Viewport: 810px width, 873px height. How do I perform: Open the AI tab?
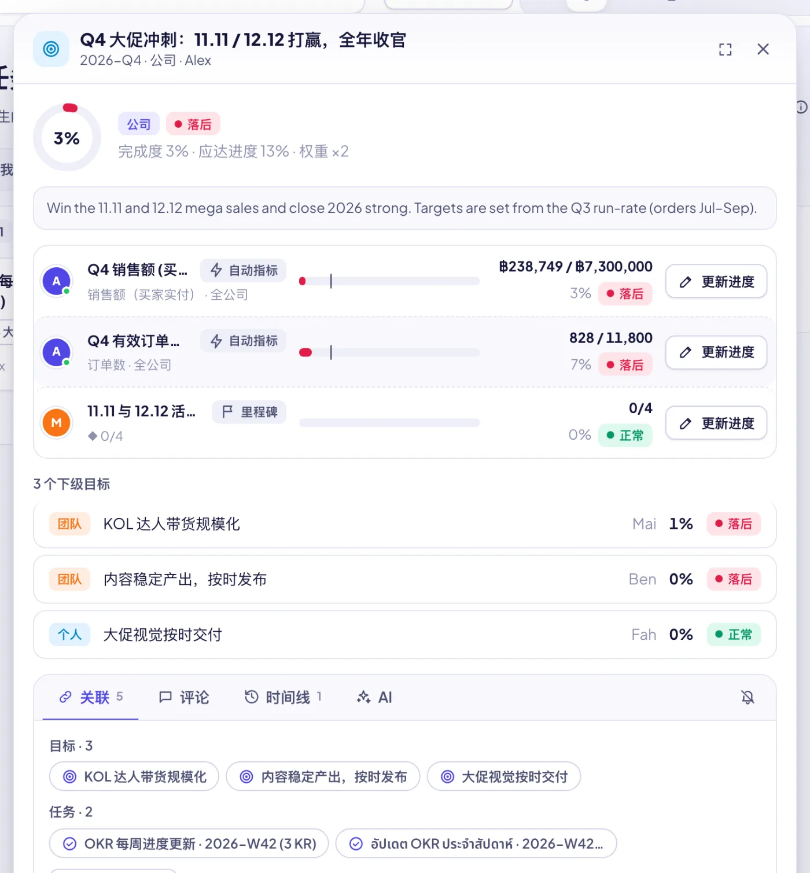374,697
